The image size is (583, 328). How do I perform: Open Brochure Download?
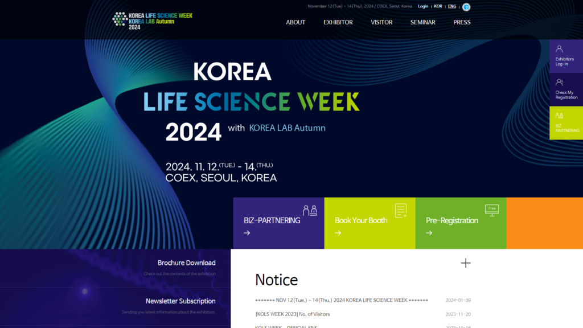pos(186,263)
